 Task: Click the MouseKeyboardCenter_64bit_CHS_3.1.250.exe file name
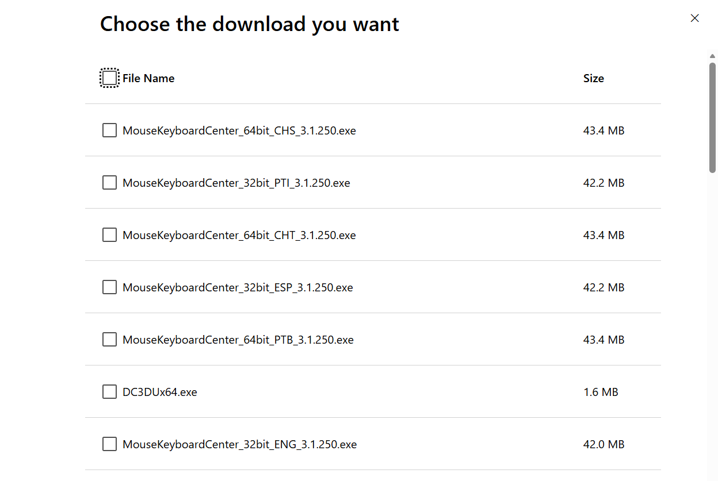pyautogui.click(x=239, y=130)
